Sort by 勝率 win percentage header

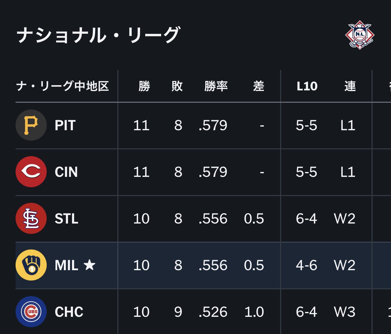coord(216,86)
